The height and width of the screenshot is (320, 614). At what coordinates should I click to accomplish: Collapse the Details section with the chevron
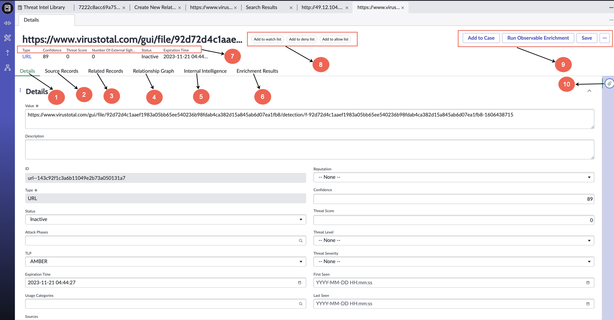pos(589,91)
